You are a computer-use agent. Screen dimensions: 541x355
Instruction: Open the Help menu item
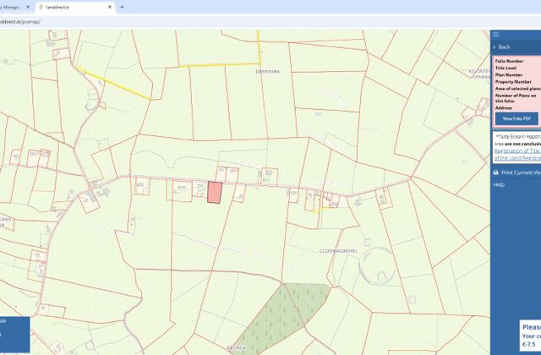499,185
